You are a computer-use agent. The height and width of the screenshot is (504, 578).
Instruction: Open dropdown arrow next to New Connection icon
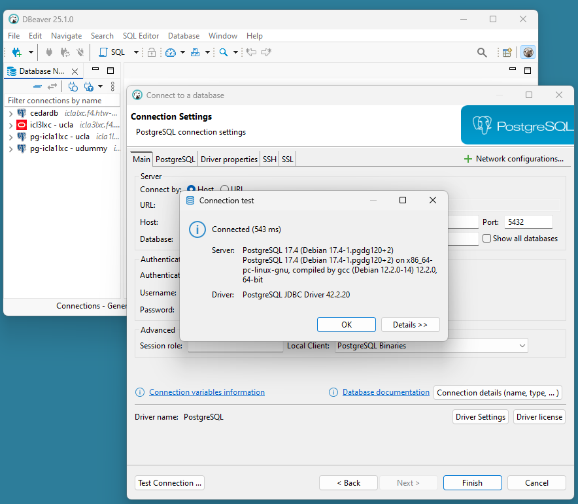click(31, 52)
